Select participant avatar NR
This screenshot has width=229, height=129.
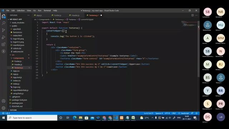coord(221,12)
